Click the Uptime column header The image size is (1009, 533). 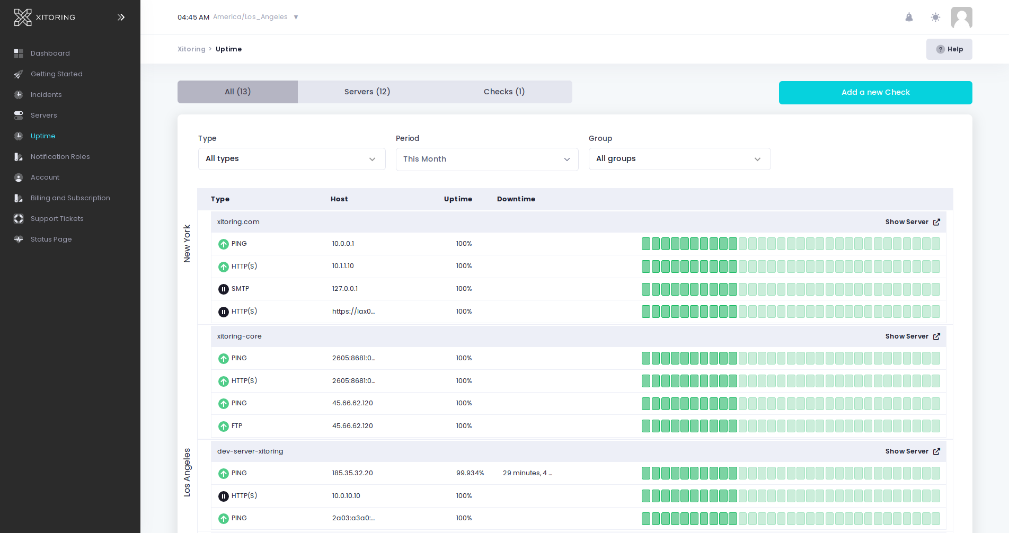coord(458,199)
